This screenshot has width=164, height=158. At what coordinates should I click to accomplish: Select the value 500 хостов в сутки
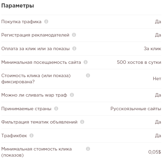139,62
